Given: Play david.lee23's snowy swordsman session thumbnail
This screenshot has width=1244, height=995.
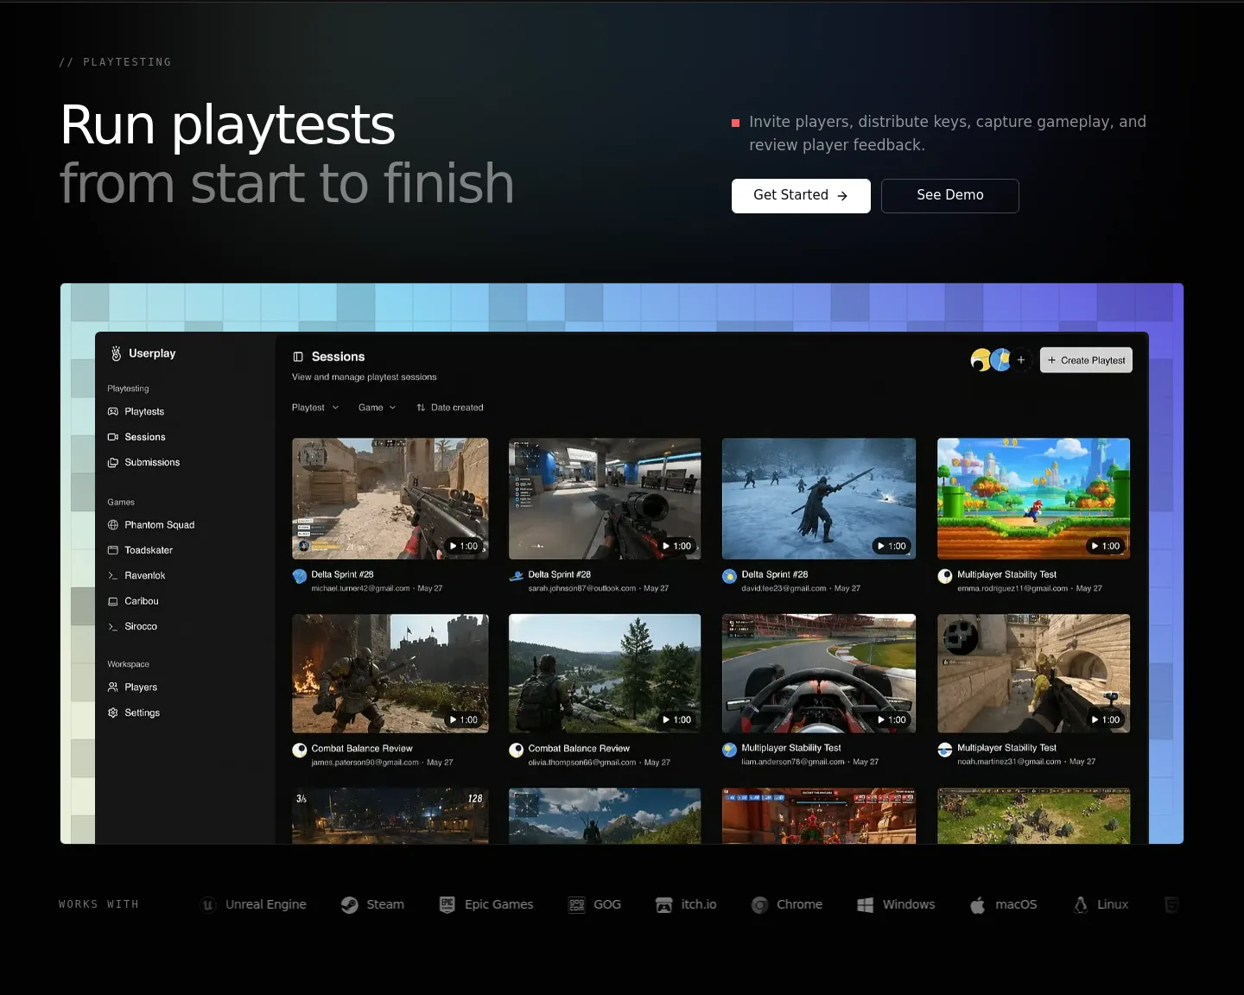Looking at the screenshot, I should coord(819,498).
